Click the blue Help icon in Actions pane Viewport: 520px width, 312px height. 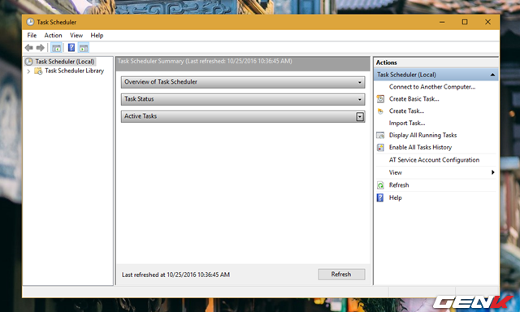click(380, 197)
